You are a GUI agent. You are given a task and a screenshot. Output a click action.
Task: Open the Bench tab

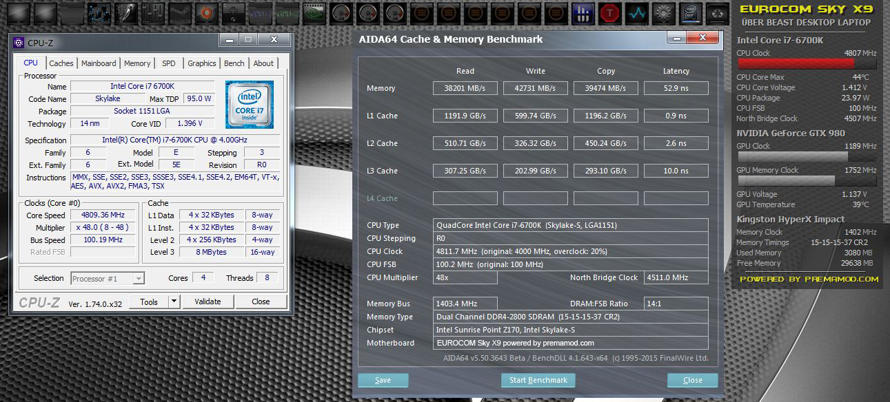(234, 63)
